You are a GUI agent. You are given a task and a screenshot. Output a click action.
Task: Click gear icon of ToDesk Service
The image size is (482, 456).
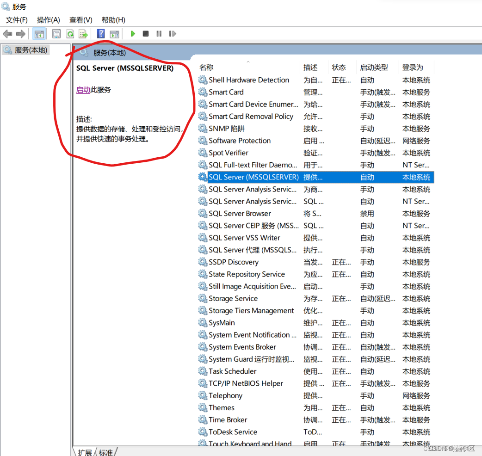[203, 432]
